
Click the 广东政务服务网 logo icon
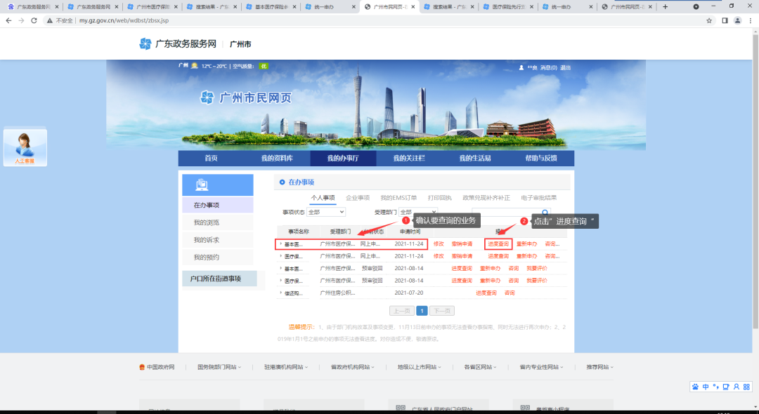tap(145, 43)
